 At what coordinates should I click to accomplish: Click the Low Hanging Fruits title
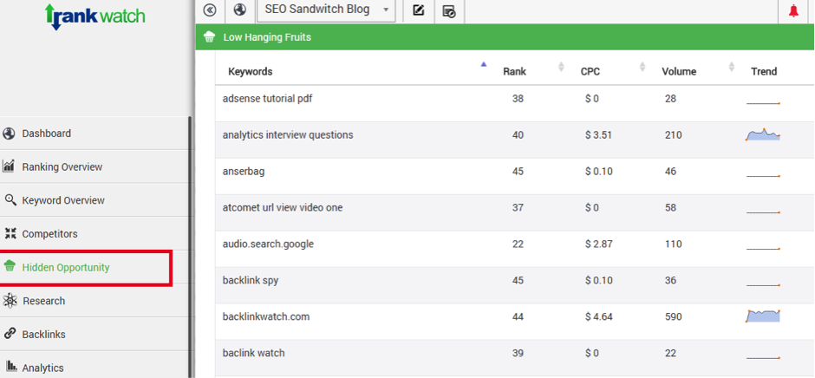[x=267, y=37]
